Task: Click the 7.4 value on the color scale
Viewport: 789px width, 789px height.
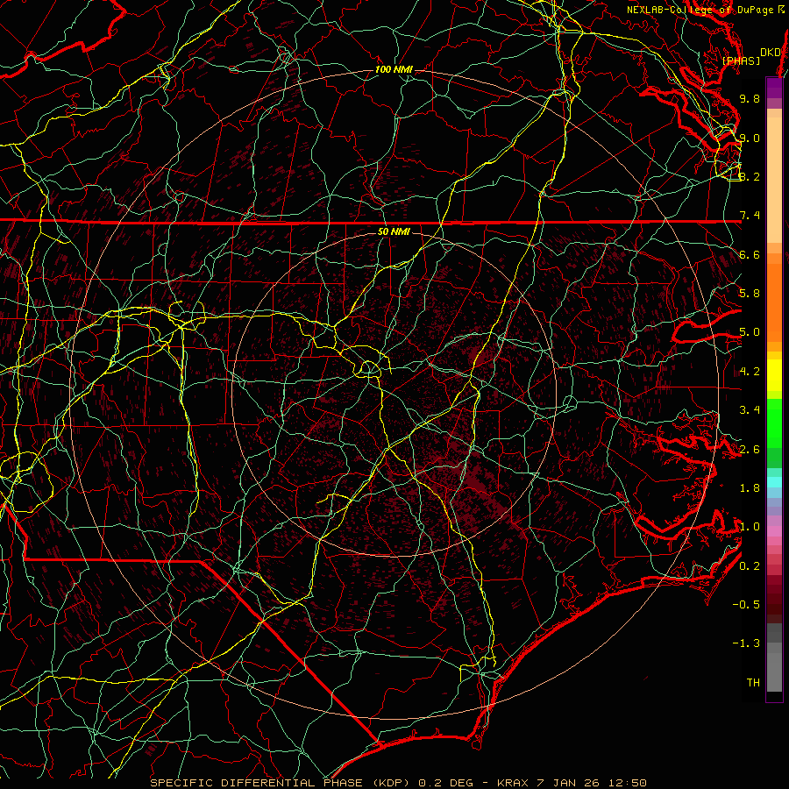Action: click(x=750, y=216)
